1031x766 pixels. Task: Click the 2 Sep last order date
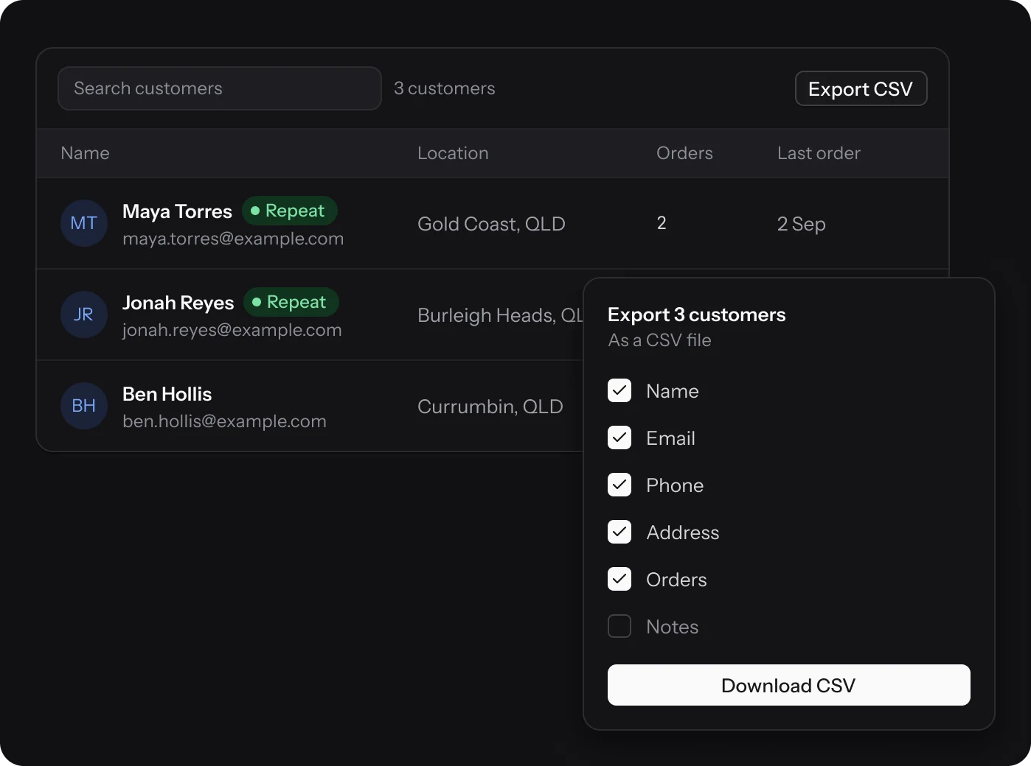click(802, 224)
